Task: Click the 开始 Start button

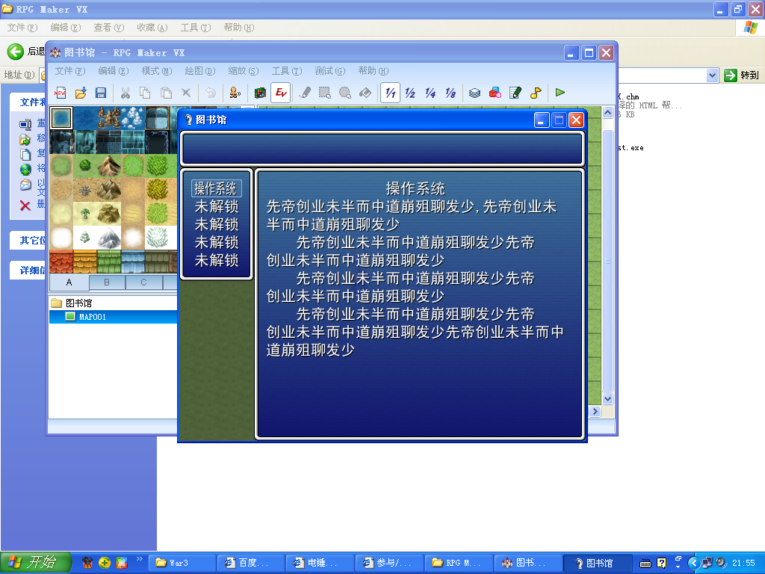Action: (36, 563)
